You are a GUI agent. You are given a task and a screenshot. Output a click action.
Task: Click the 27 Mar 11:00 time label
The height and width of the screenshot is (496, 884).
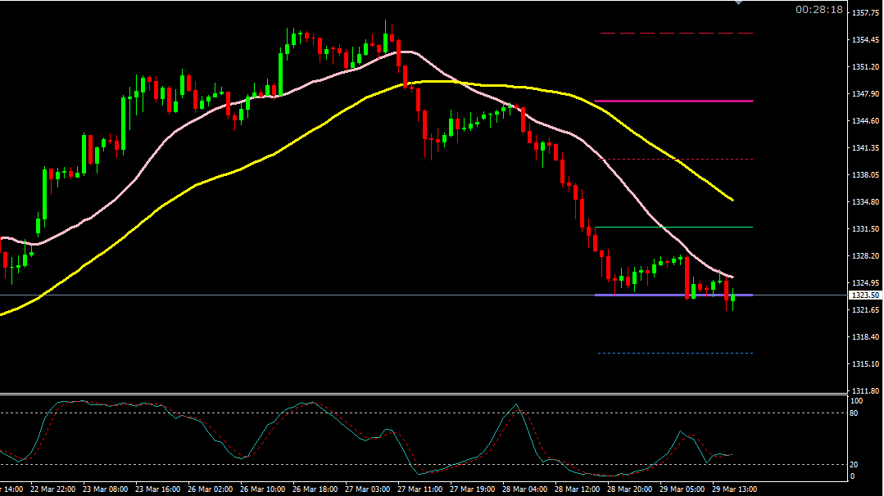click(419, 489)
